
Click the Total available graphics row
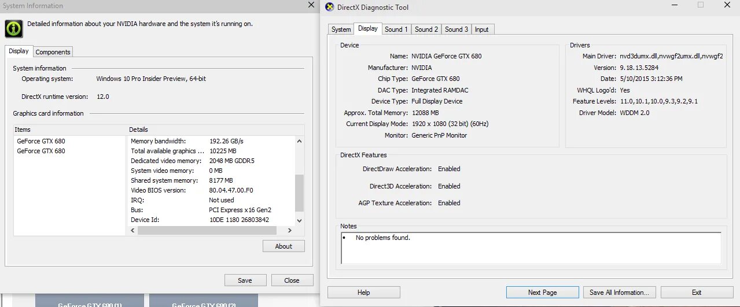click(211, 151)
